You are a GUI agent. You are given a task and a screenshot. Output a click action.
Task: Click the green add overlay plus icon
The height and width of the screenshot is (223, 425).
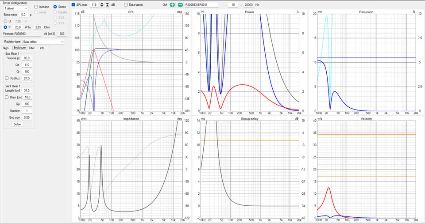172,4
